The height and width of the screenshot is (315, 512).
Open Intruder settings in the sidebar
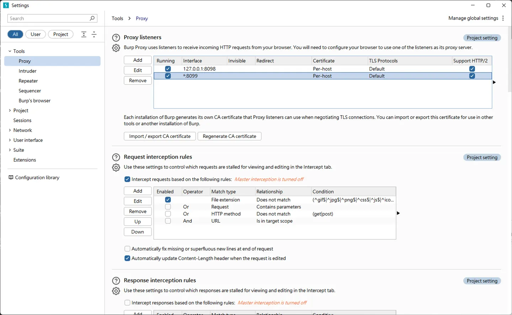(x=28, y=71)
